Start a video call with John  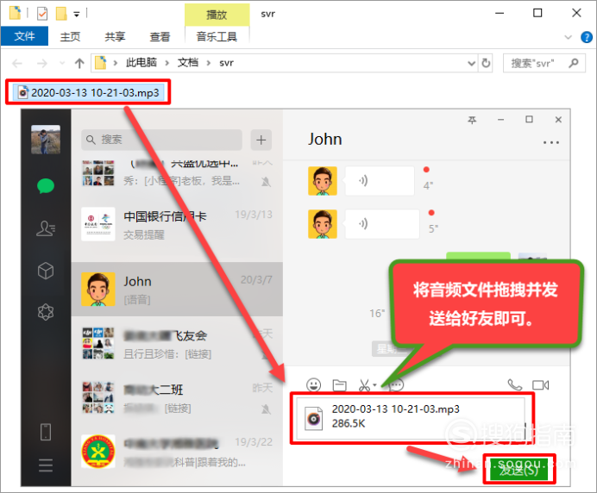pos(541,385)
